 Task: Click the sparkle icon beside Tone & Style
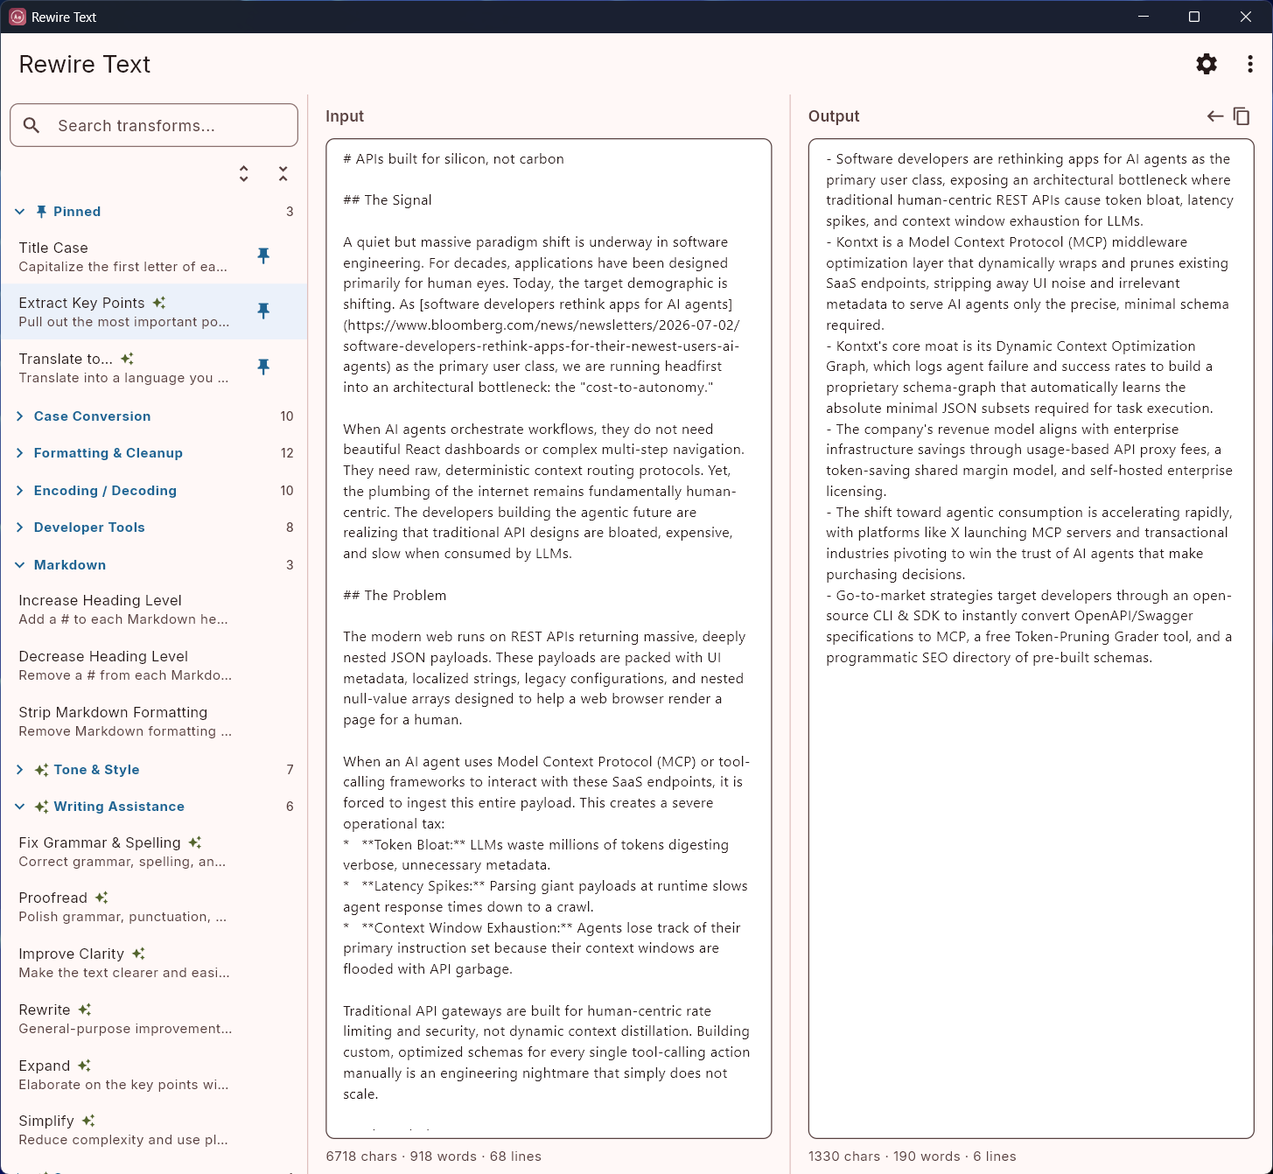click(41, 770)
